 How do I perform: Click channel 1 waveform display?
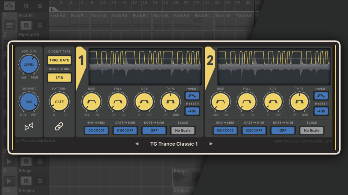tap(145, 67)
